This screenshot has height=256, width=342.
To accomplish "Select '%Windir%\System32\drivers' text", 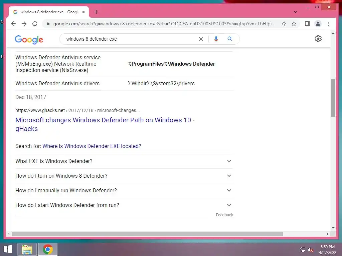I will pyautogui.click(x=161, y=83).
